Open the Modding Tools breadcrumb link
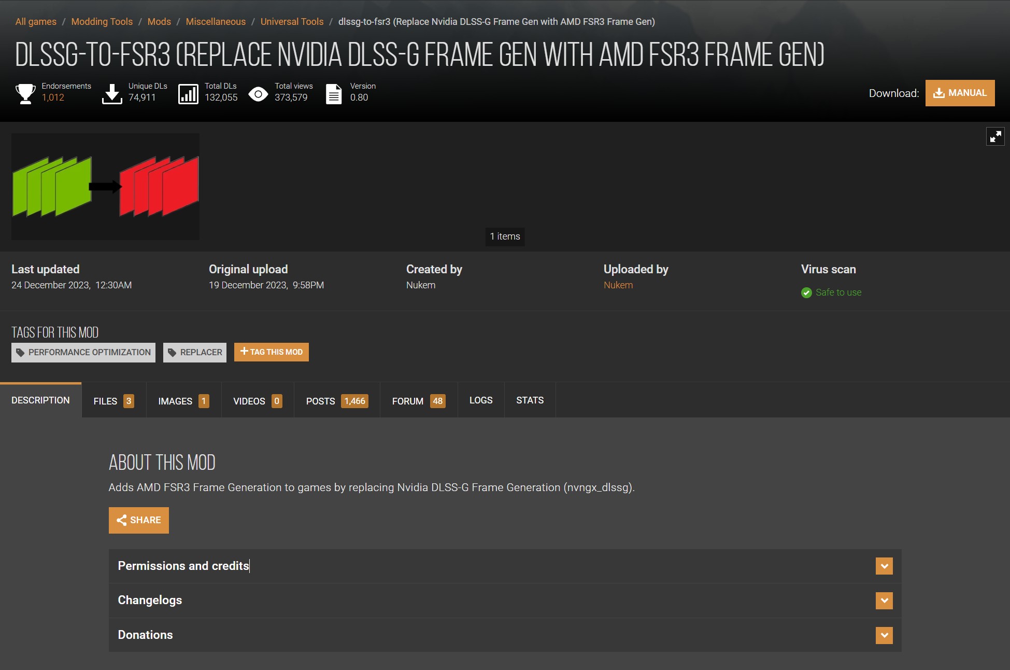 [x=102, y=22]
